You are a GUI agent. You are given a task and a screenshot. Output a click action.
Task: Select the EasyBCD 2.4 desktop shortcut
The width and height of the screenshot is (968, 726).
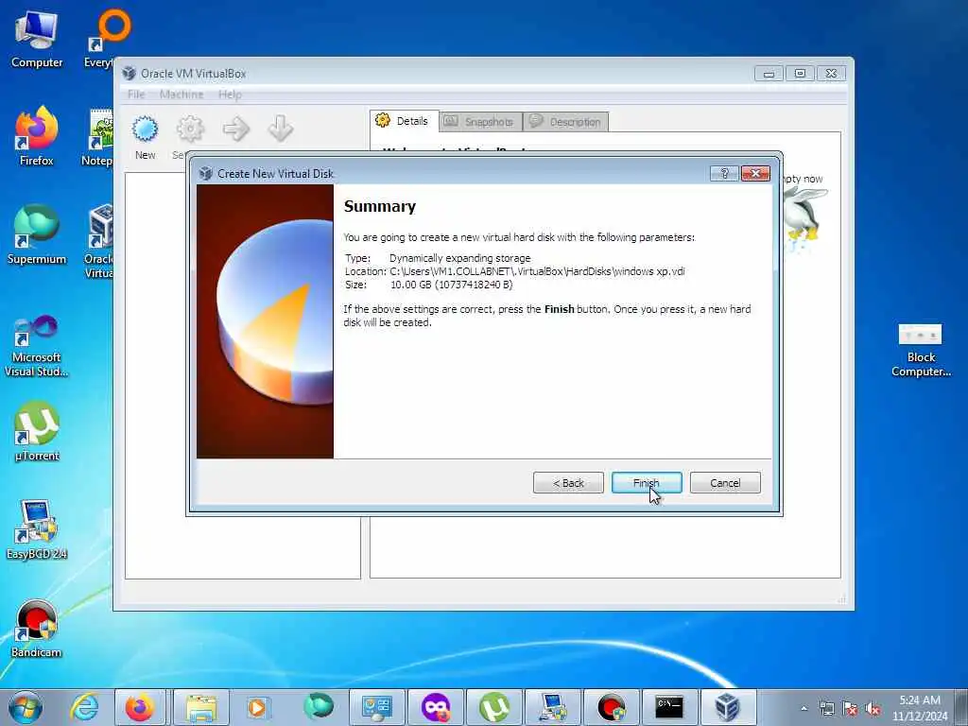tap(37, 529)
